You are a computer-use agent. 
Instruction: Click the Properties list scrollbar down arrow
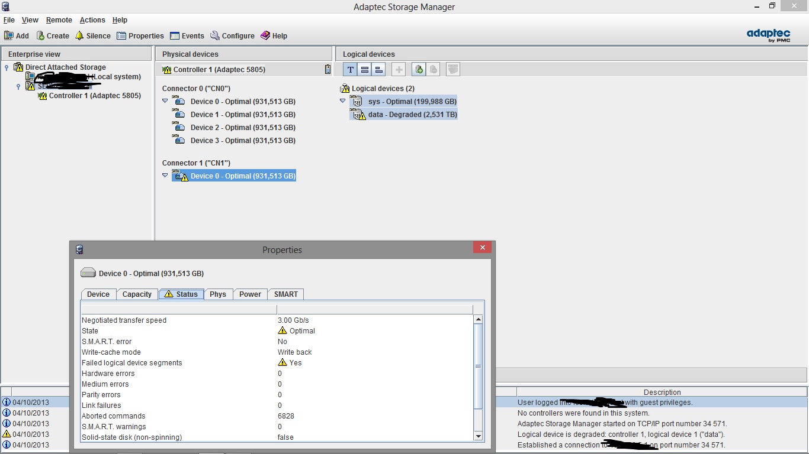[x=479, y=436]
